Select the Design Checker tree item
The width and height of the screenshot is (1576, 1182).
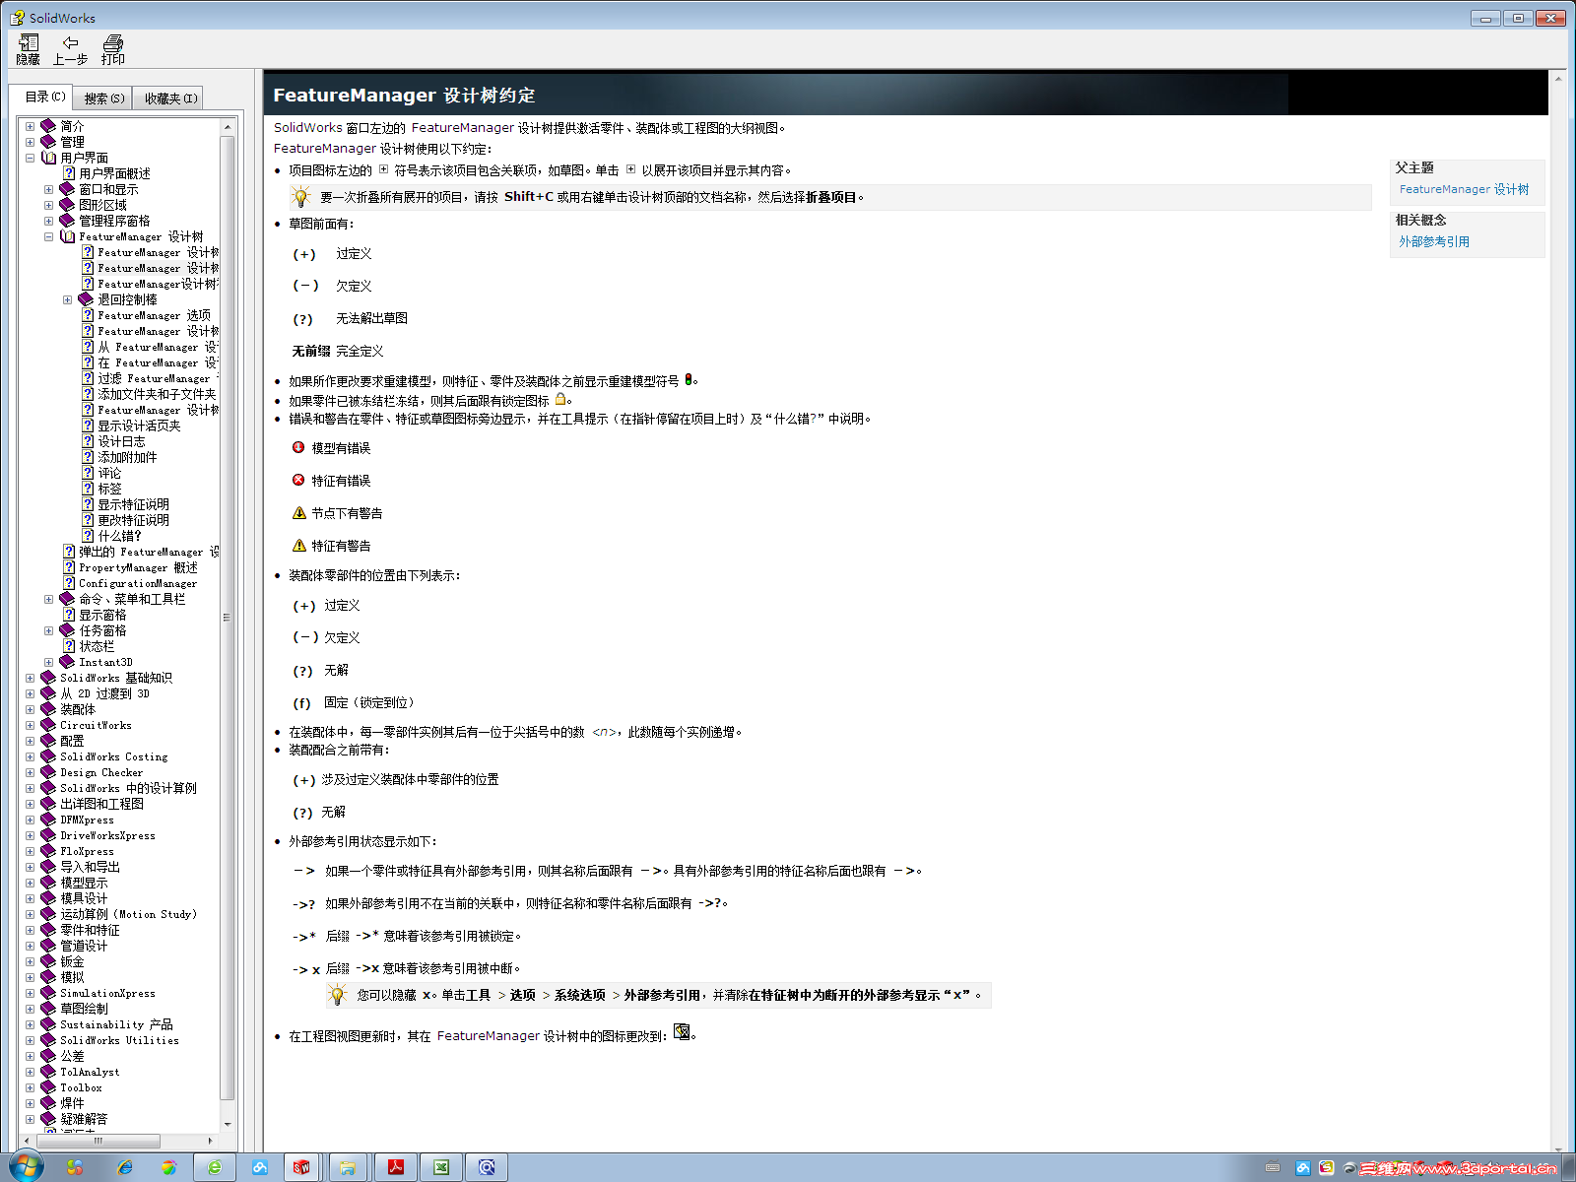click(101, 772)
